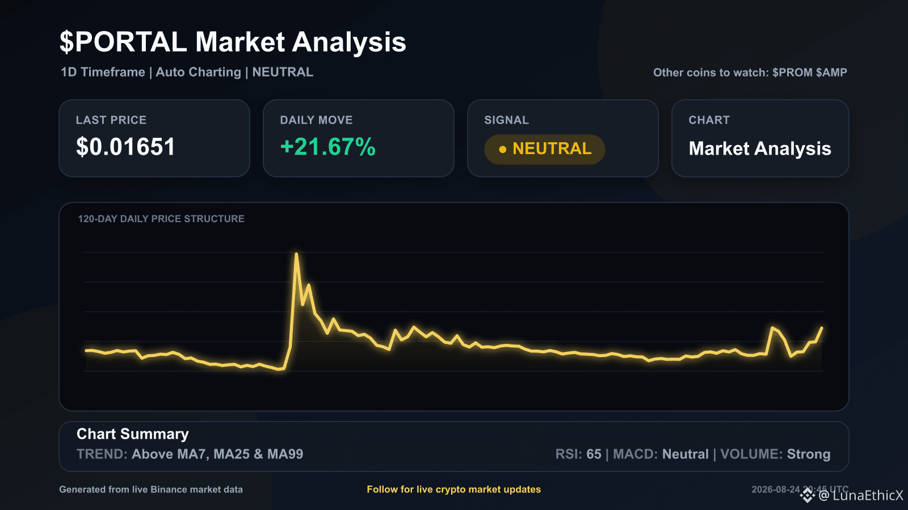Click "Auto Charting" in the subtitle
This screenshot has height=510, width=908.
point(199,73)
